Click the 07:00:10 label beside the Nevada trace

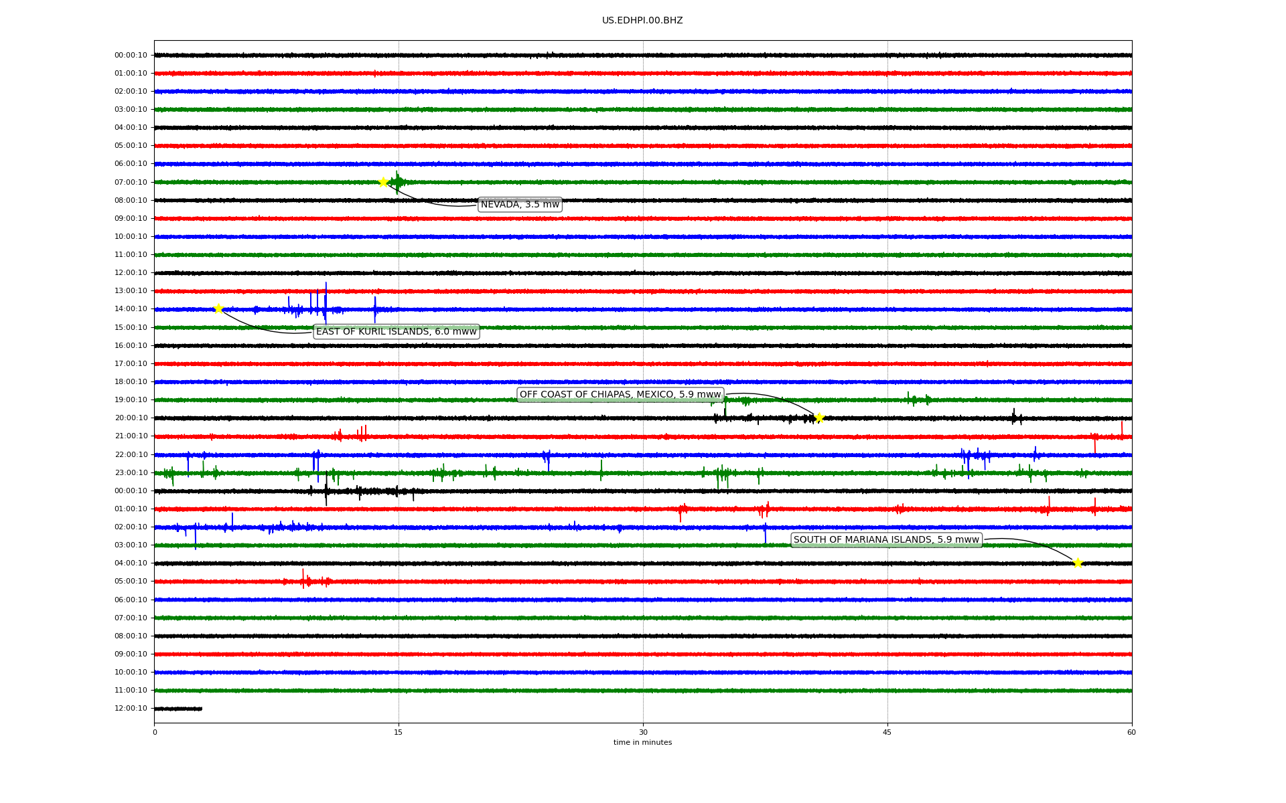pyautogui.click(x=131, y=182)
